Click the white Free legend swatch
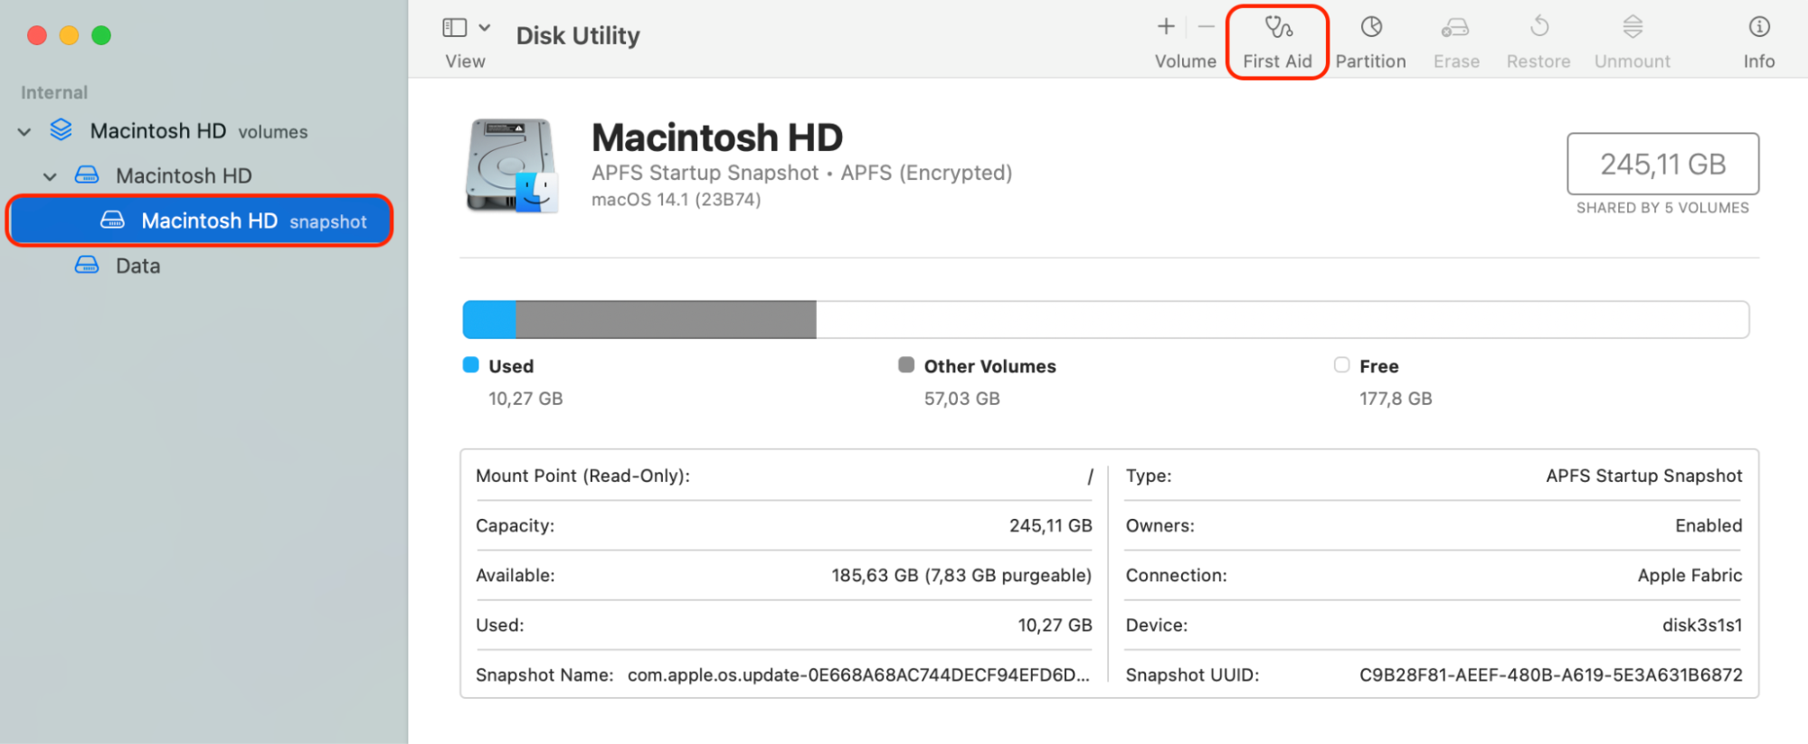1808x744 pixels. pos(1341,364)
